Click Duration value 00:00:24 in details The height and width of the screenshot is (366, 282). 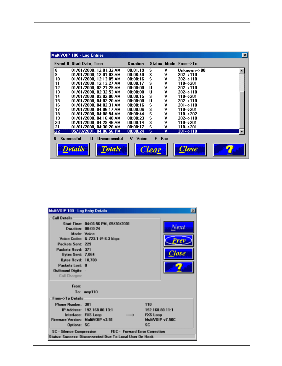[92, 229]
